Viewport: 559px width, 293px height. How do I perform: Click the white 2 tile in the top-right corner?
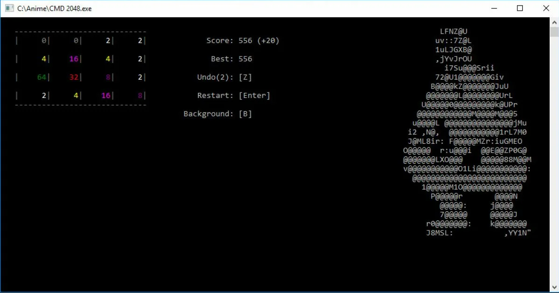coord(139,40)
